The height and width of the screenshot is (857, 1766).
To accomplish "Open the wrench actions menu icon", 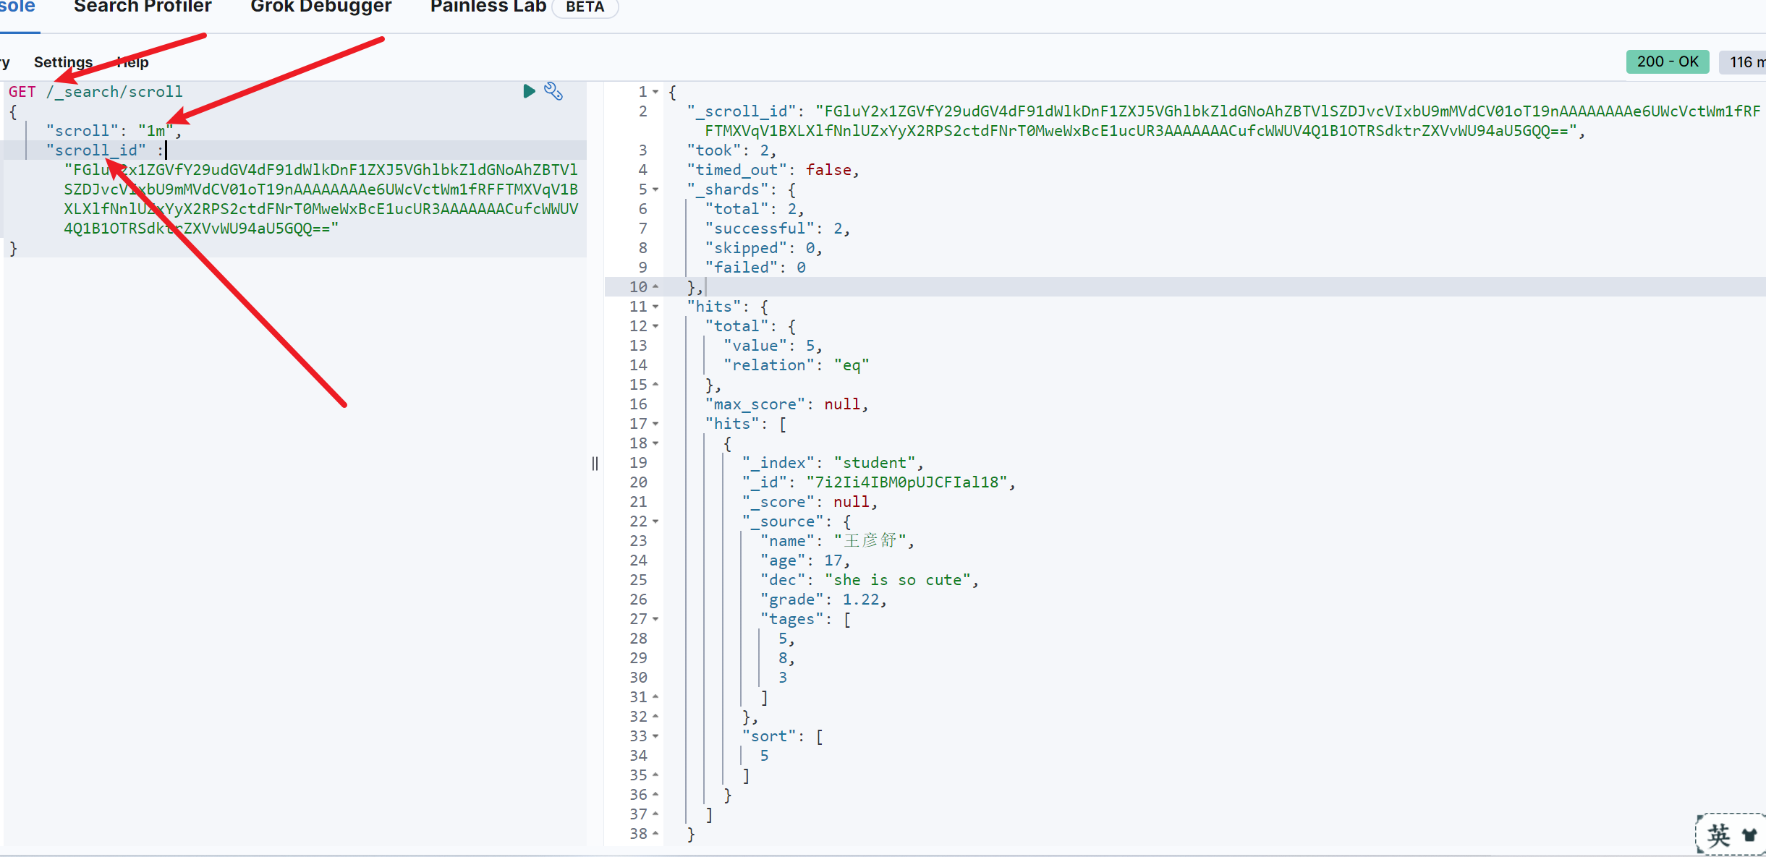I will pos(553,91).
